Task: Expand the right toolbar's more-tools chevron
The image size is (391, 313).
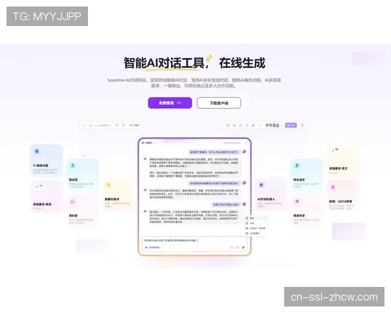Action: tap(259, 125)
